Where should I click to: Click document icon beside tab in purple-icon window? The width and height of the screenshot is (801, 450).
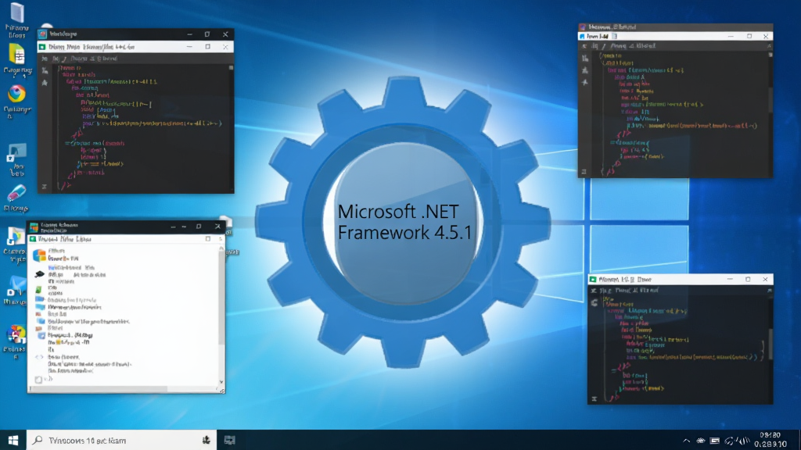tap(615, 37)
